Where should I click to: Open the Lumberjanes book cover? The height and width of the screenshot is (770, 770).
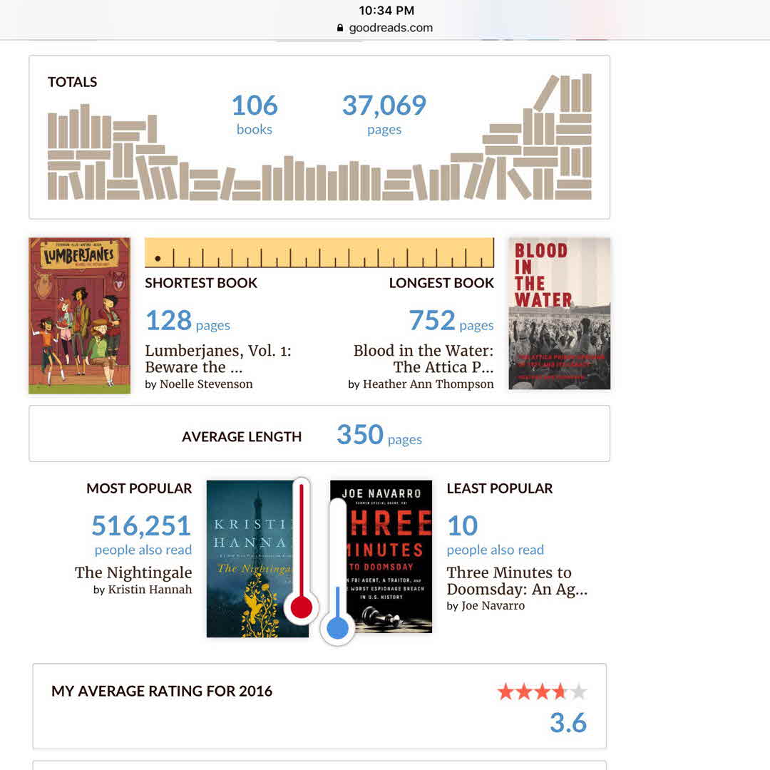79,315
